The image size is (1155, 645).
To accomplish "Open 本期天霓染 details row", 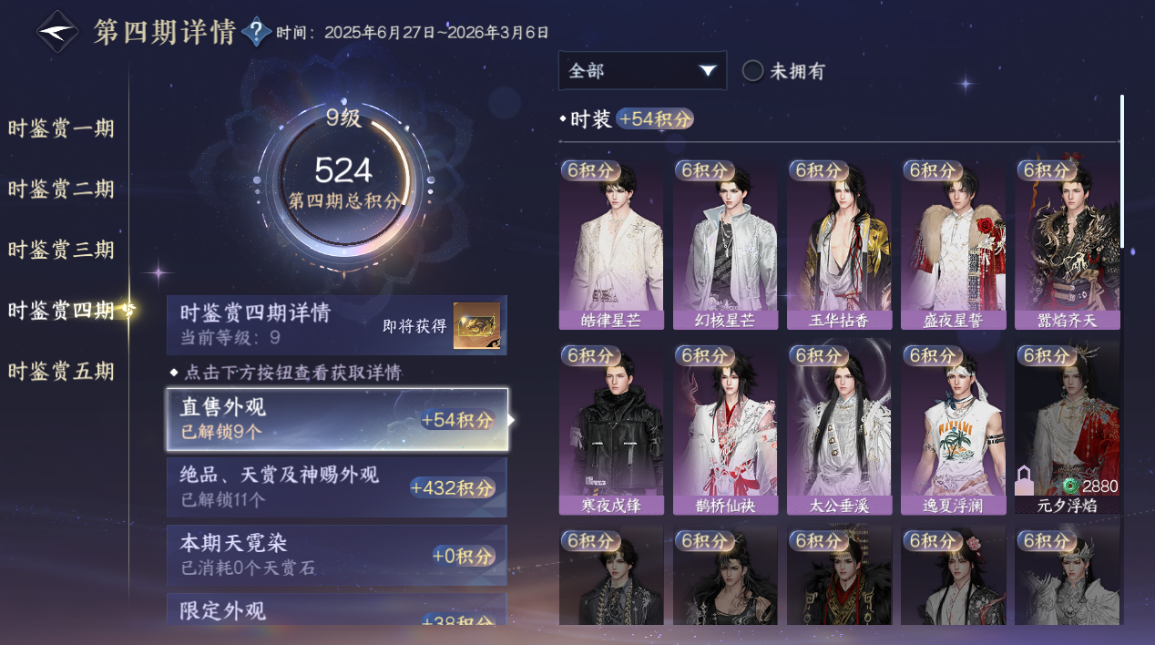I will click(337, 556).
